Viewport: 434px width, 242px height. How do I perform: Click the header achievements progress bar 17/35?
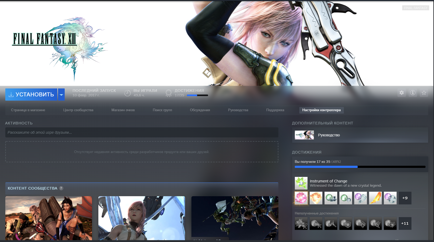coord(198,95)
